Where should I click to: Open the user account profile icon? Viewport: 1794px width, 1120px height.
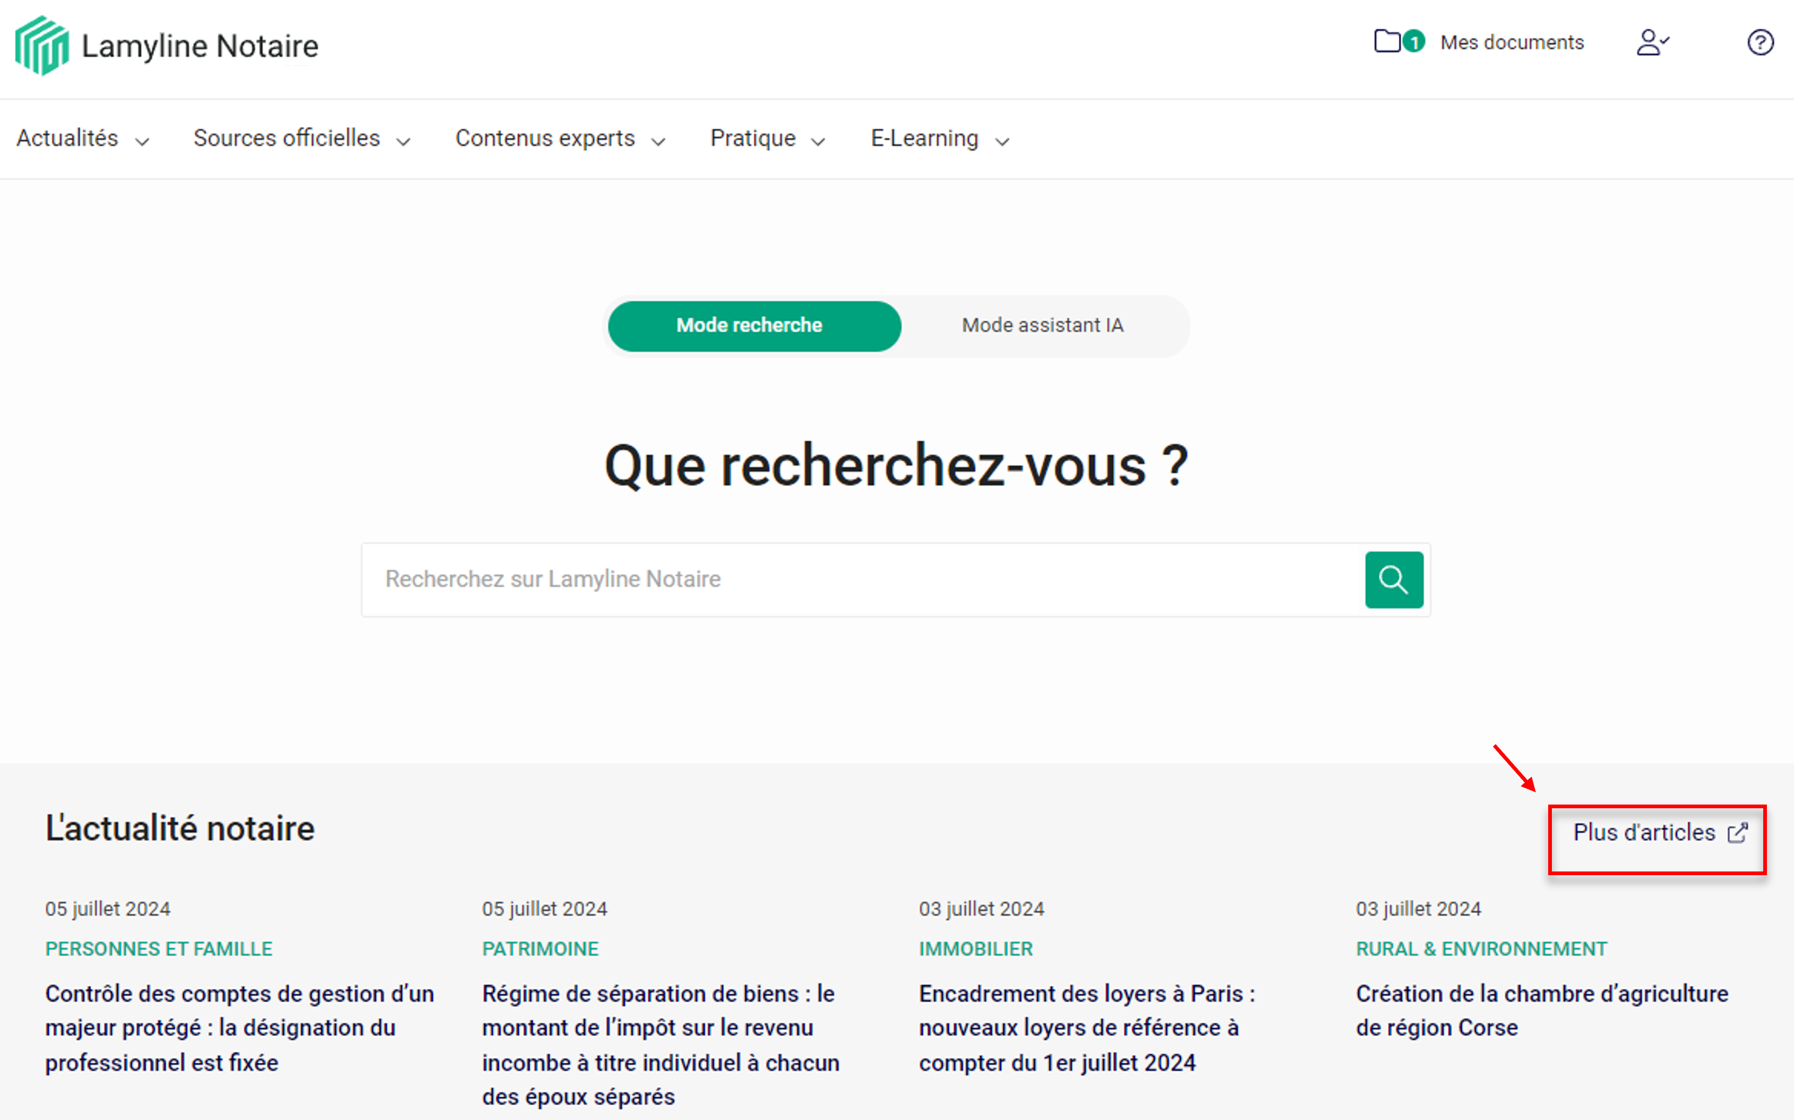point(1652,42)
